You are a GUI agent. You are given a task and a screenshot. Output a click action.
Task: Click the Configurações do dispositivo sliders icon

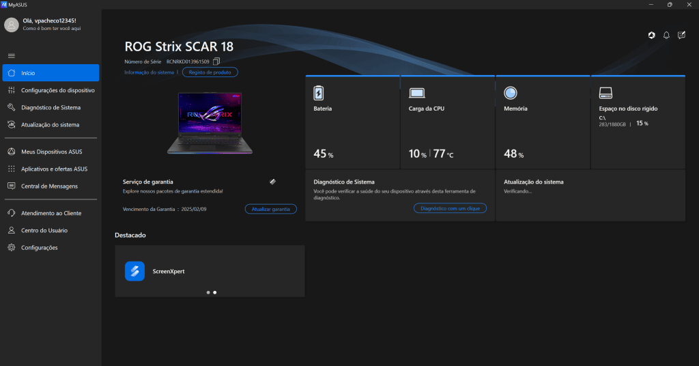[x=12, y=90]
